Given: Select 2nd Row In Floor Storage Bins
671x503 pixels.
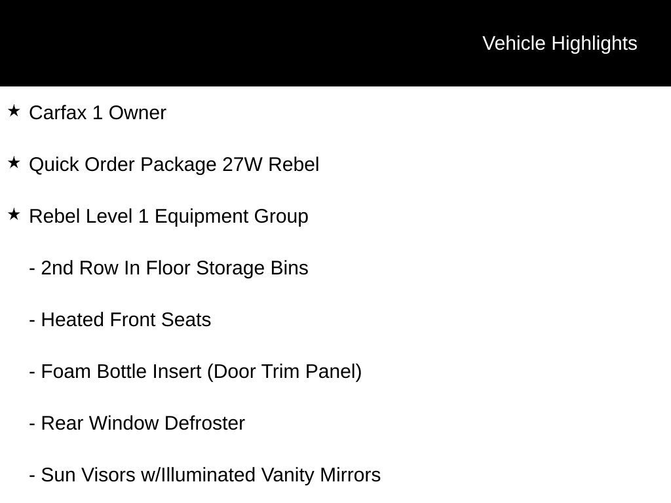Looking at the screenshot, I should coord(174,268).
